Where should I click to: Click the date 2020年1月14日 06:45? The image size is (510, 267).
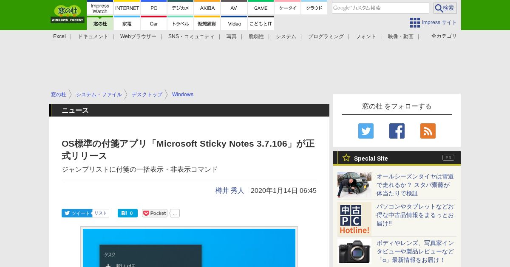point(283,191)
